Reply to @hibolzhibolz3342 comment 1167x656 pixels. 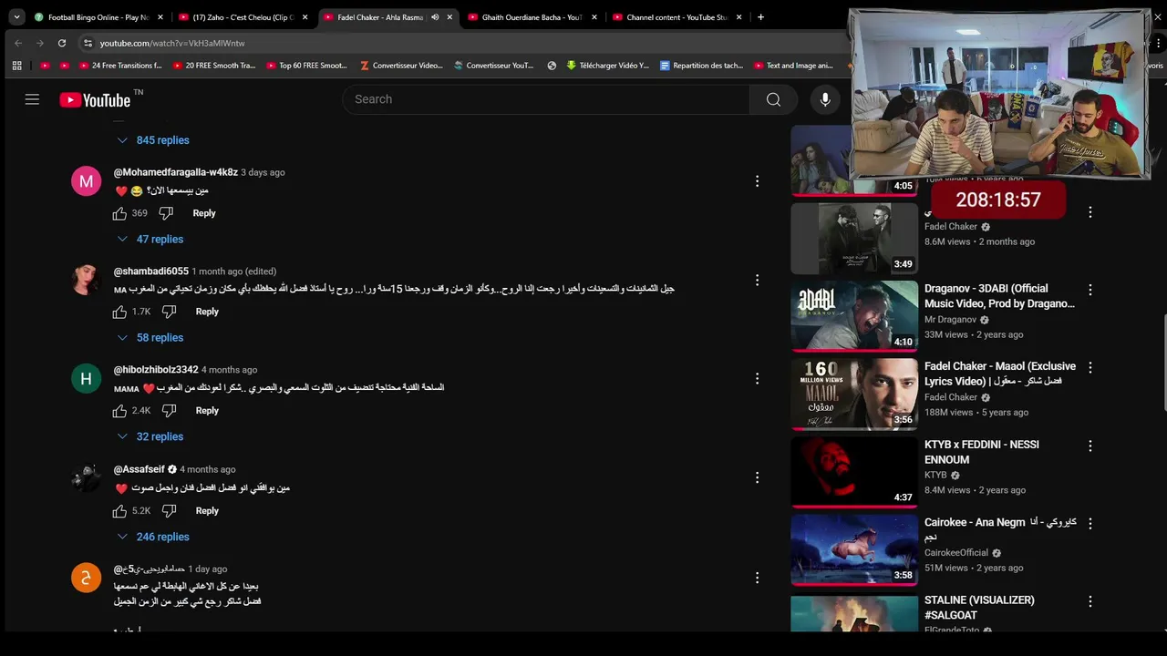click(207, 411)
